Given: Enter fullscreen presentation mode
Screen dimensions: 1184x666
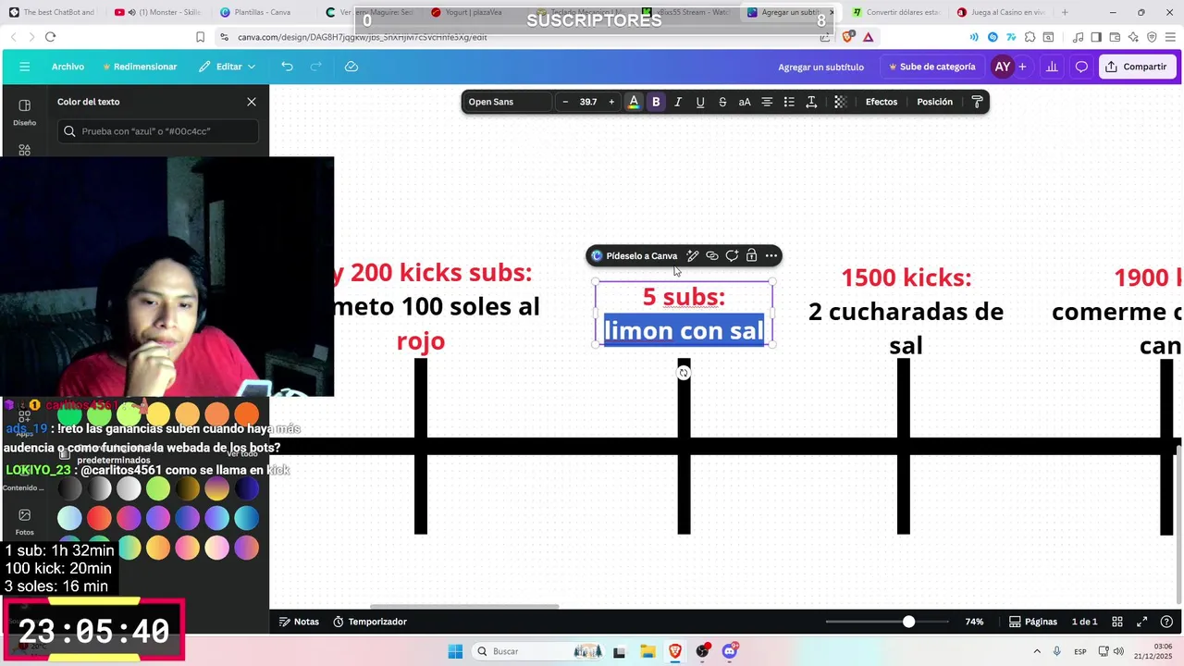Looking at the screenshot, I should pyautogui.click(x=1141, y=622).
